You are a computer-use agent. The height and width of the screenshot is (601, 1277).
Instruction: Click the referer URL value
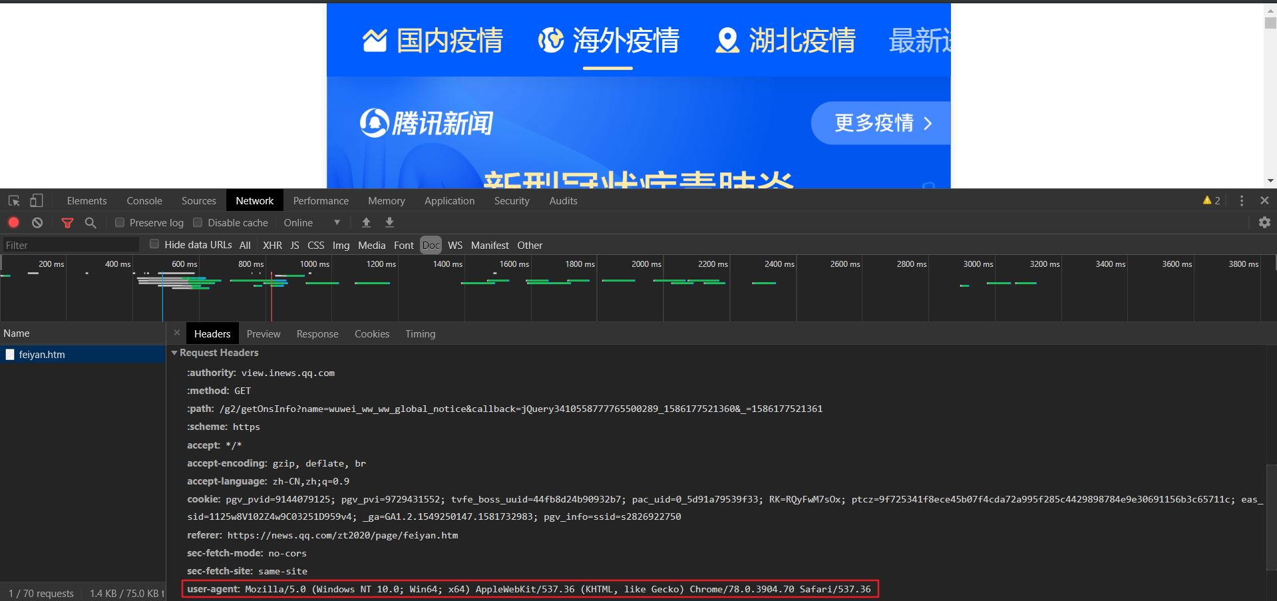343,535
